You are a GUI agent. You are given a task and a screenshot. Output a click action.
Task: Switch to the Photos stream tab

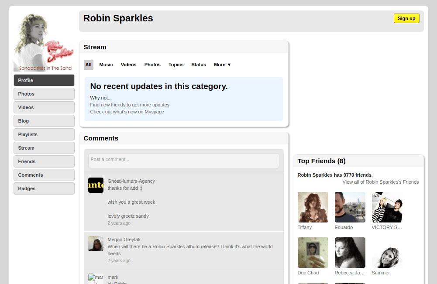[x=152, y=65]
